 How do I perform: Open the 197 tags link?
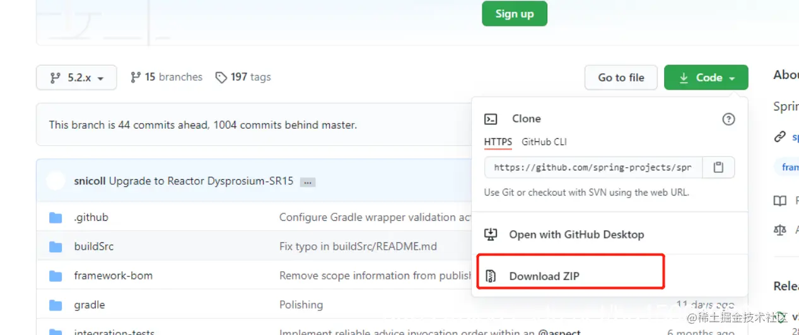[x=243, y=77]
